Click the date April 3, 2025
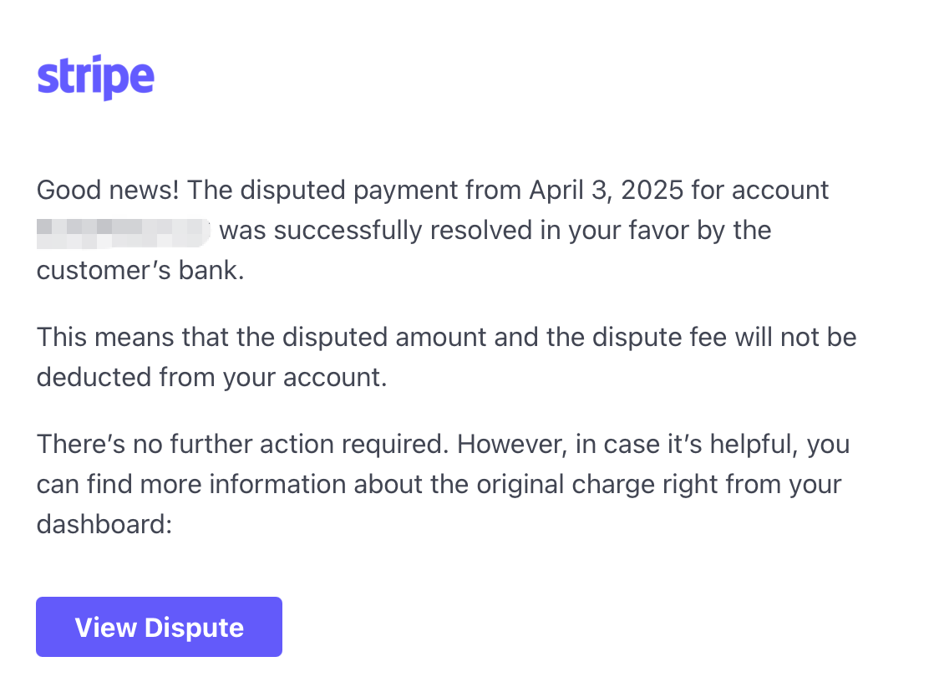 (x=606, y=191)
